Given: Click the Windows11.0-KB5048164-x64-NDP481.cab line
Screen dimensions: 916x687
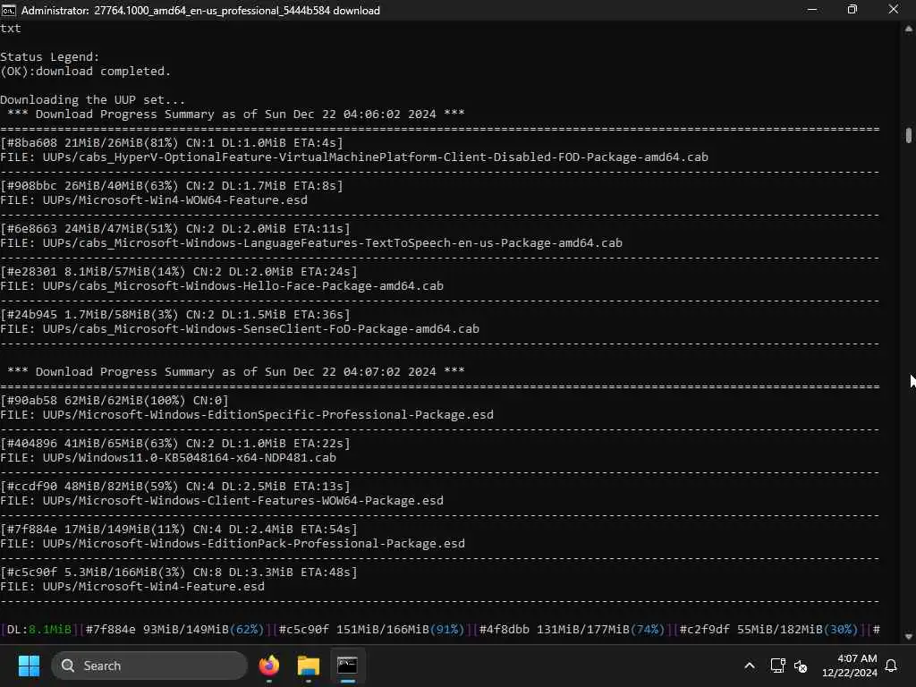Looking at the screenshot, I should (168, 457).
